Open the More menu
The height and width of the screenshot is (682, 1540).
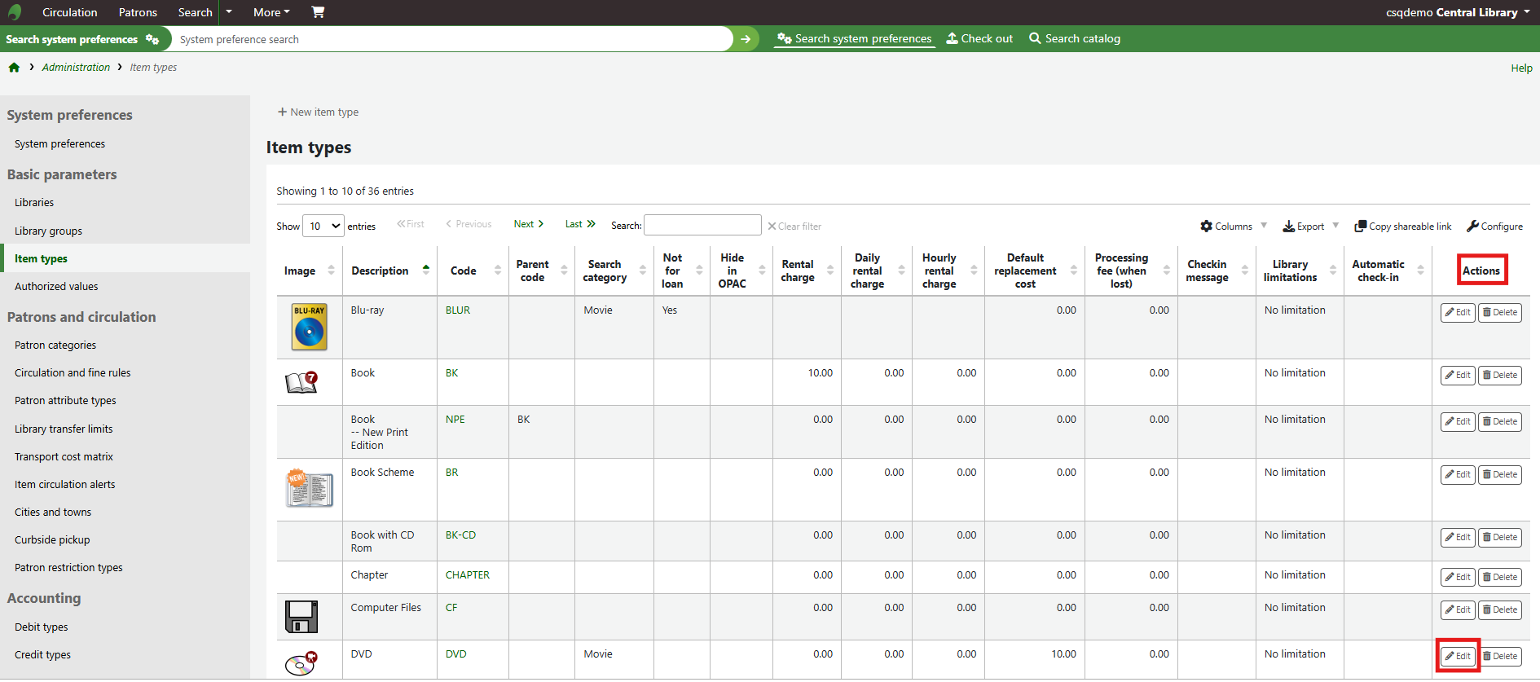(271, 12)
